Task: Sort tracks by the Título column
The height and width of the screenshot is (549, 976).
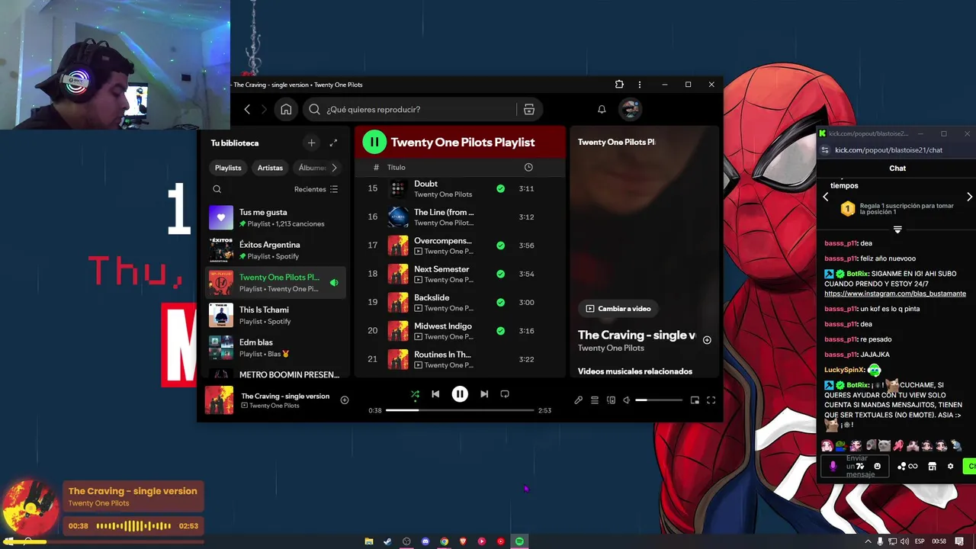Action: pos(396,167)
